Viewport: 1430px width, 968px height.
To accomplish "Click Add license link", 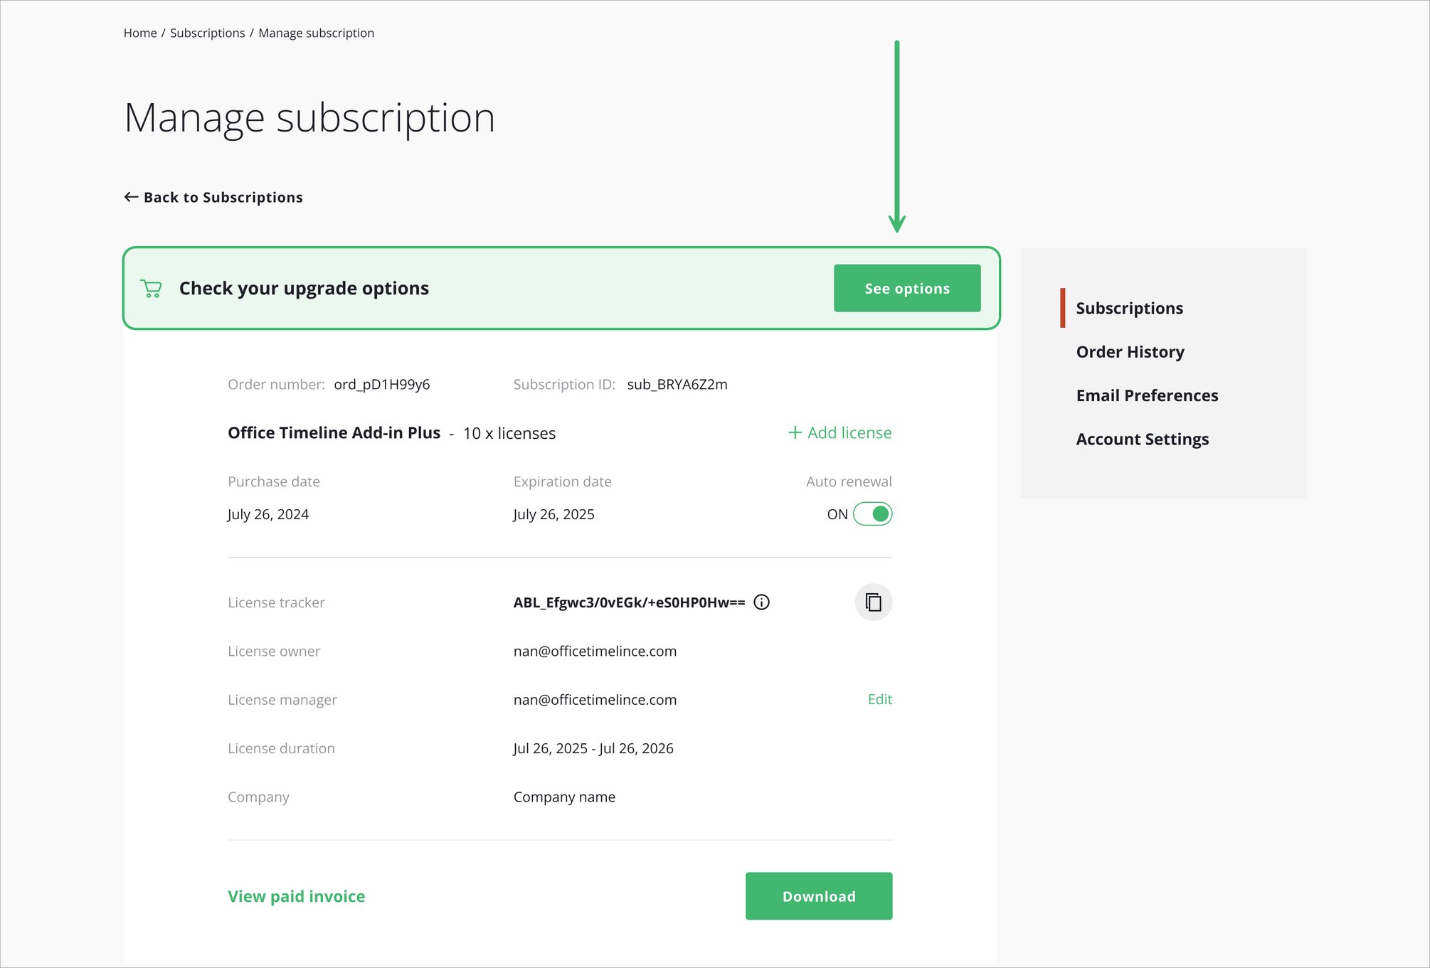I will (840, 432).
